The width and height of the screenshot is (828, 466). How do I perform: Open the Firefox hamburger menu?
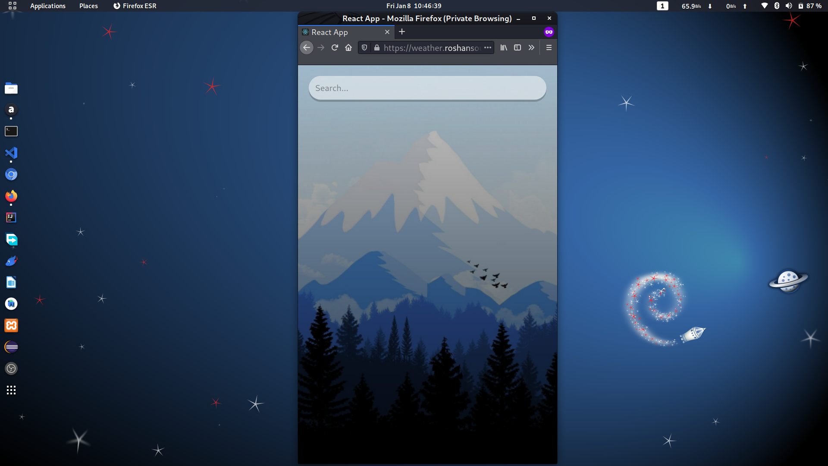549,48
